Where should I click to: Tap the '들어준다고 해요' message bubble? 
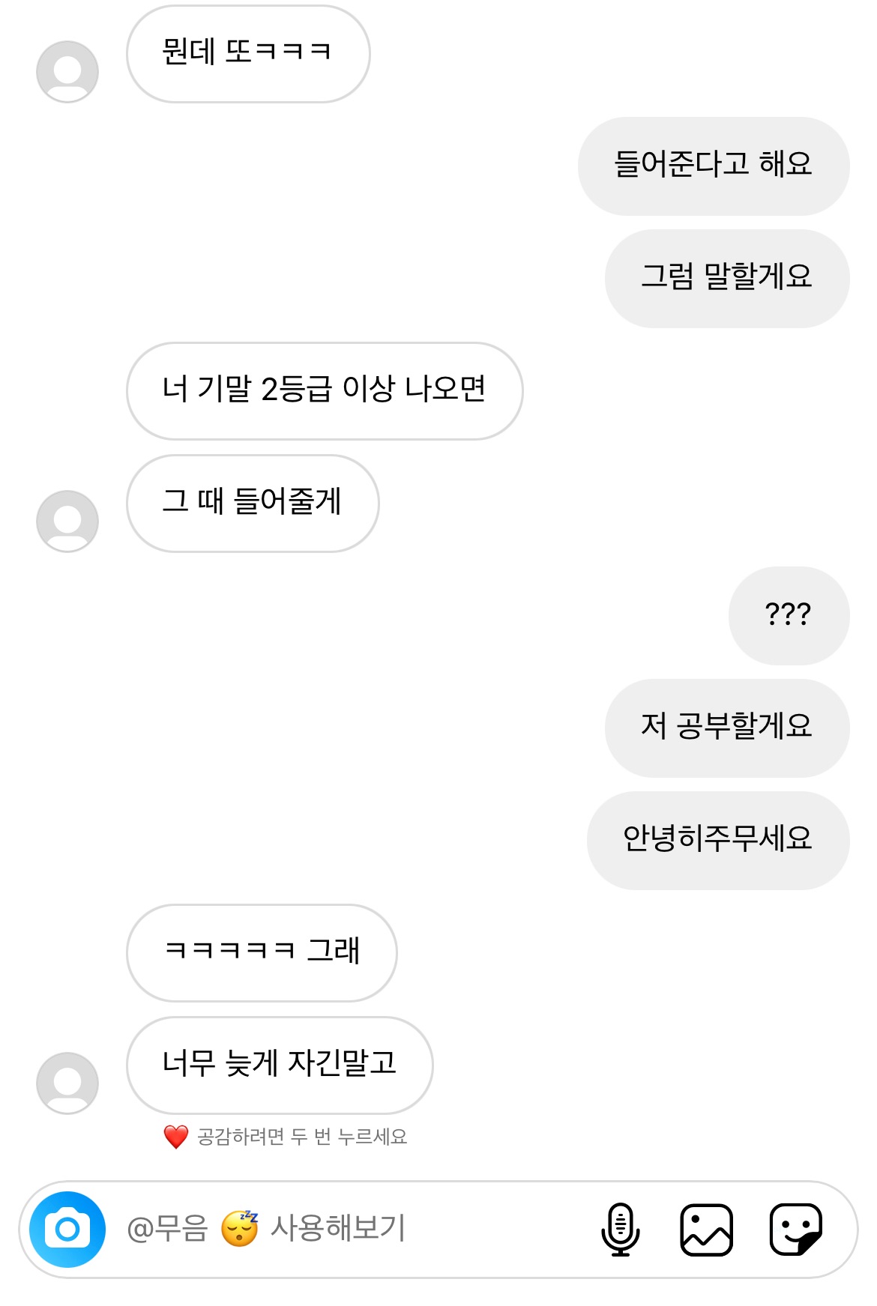click(713, 166)
